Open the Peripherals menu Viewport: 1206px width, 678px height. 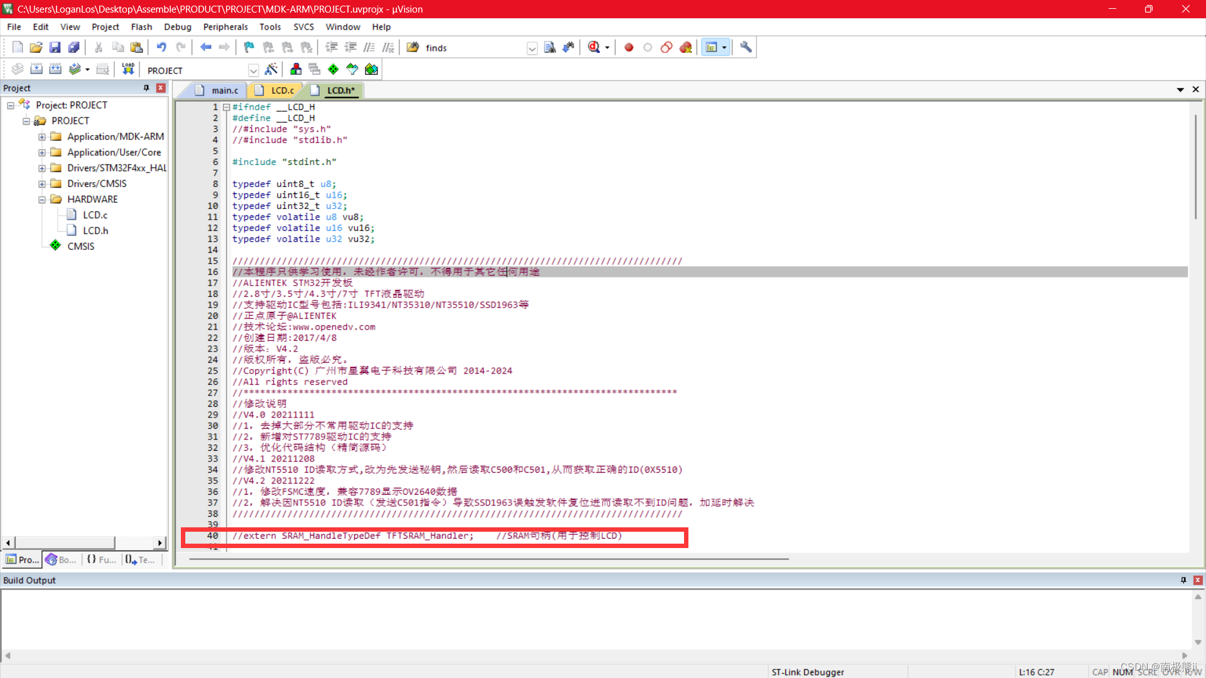click(225, 27)
